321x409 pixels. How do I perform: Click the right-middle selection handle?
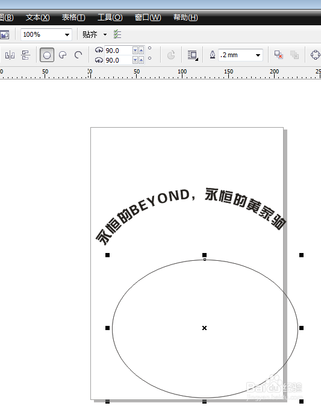tap(302, 328)
